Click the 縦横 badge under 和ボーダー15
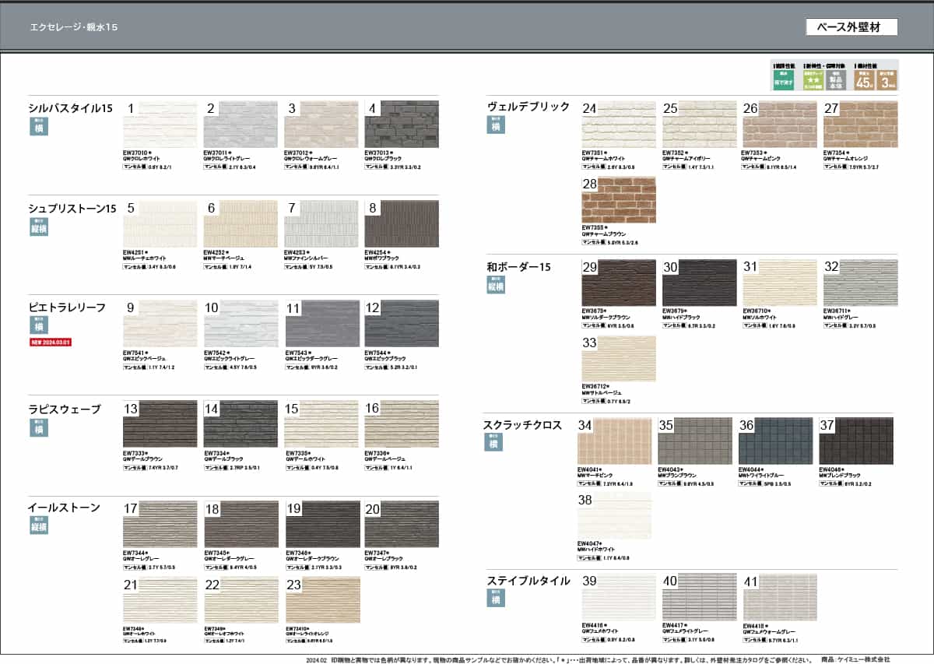 (497, 285)
